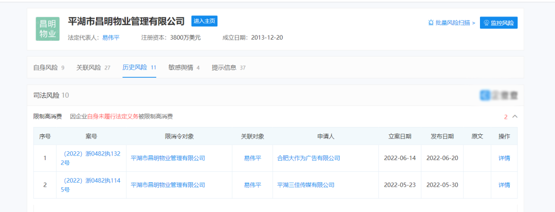The width and height of the screenshot is (555, 212).
Task: Click the 立案日期 column header
Action: [400, 136]
